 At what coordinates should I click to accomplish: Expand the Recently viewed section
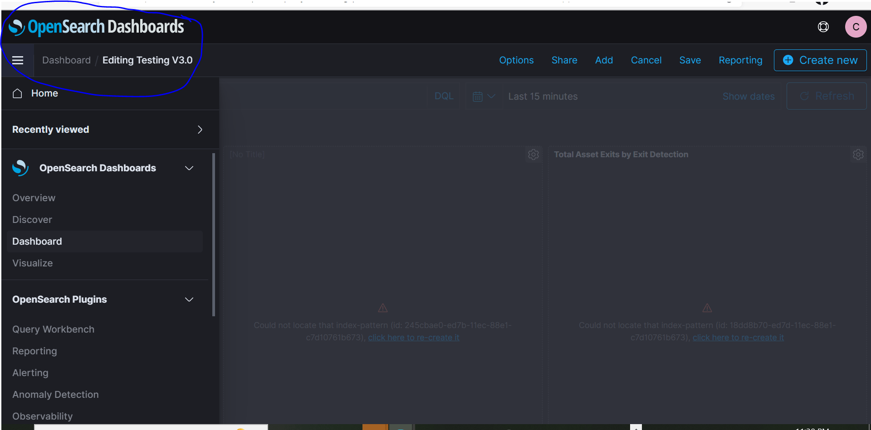[200, 130]
